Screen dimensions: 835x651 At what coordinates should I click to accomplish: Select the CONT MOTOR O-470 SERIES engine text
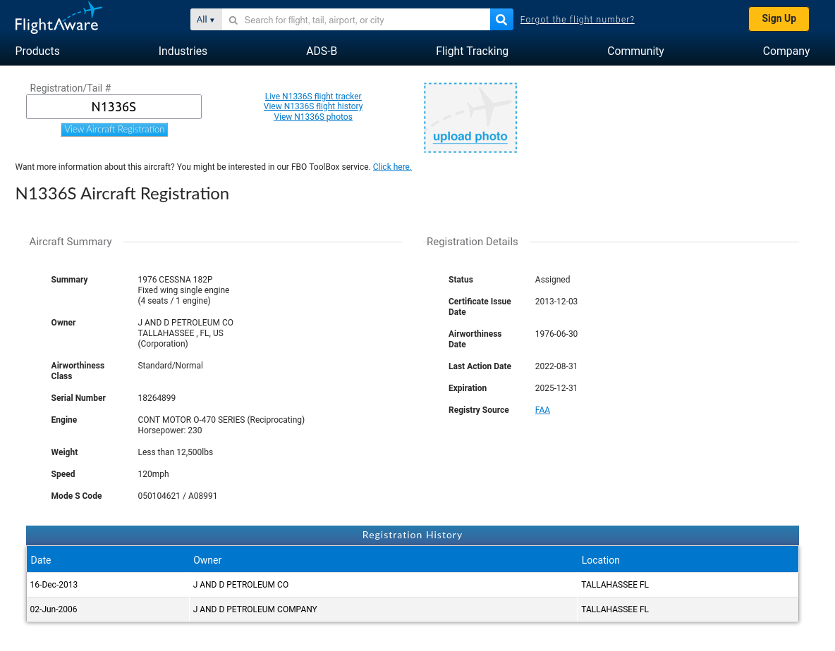point(221,420)
